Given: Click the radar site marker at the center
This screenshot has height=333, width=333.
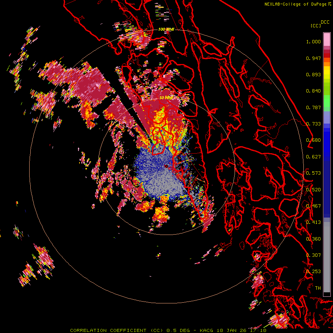Looking at the screenshot, I should pyautogui.click(x=166, y=166).
